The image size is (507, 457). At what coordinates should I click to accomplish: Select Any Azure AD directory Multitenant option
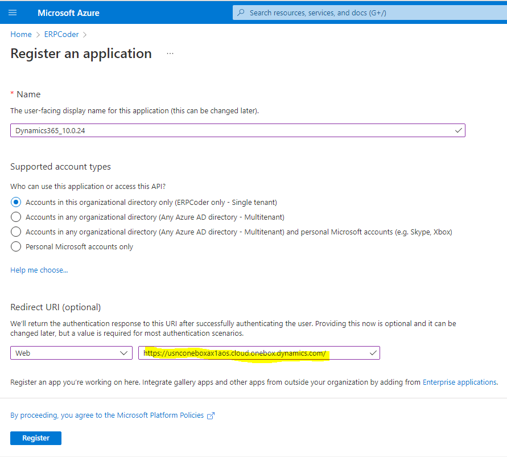pos(16,217)
